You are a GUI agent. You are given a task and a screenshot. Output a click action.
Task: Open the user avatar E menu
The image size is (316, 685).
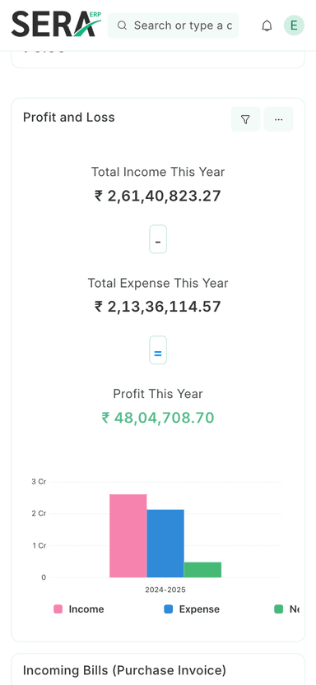click(x=294, y=25)
